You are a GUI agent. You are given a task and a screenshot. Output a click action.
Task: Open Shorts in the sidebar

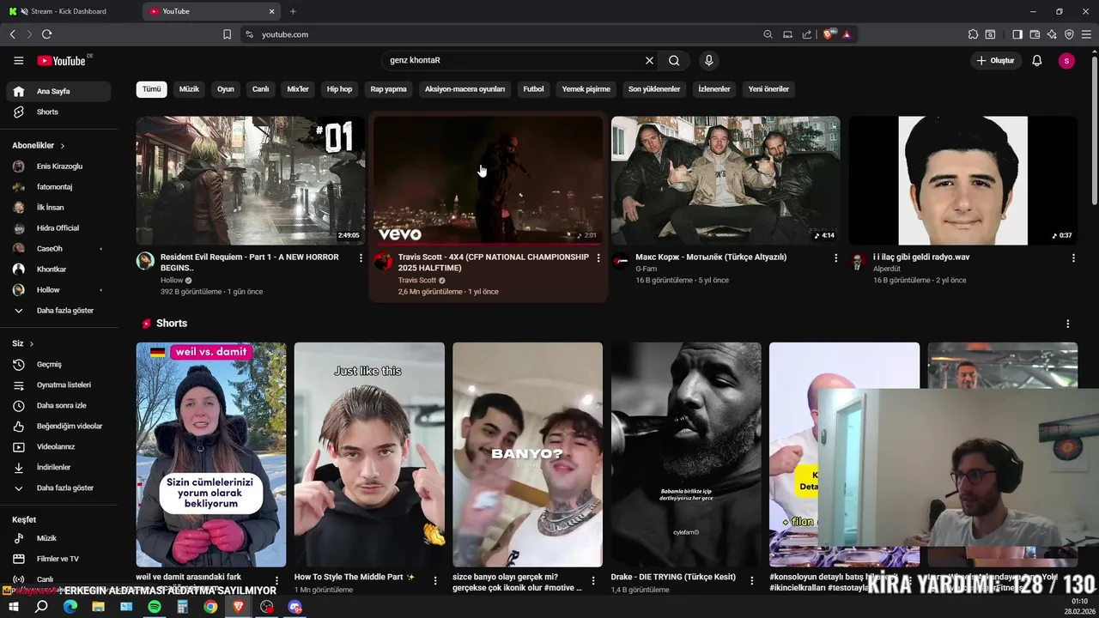tap(58, 112)
